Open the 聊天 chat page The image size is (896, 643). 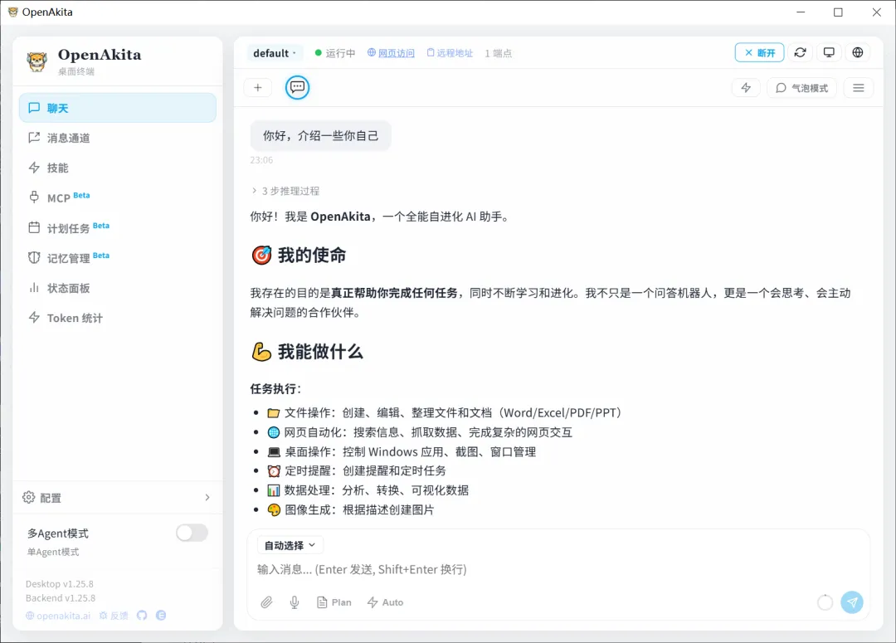(118, 108)
